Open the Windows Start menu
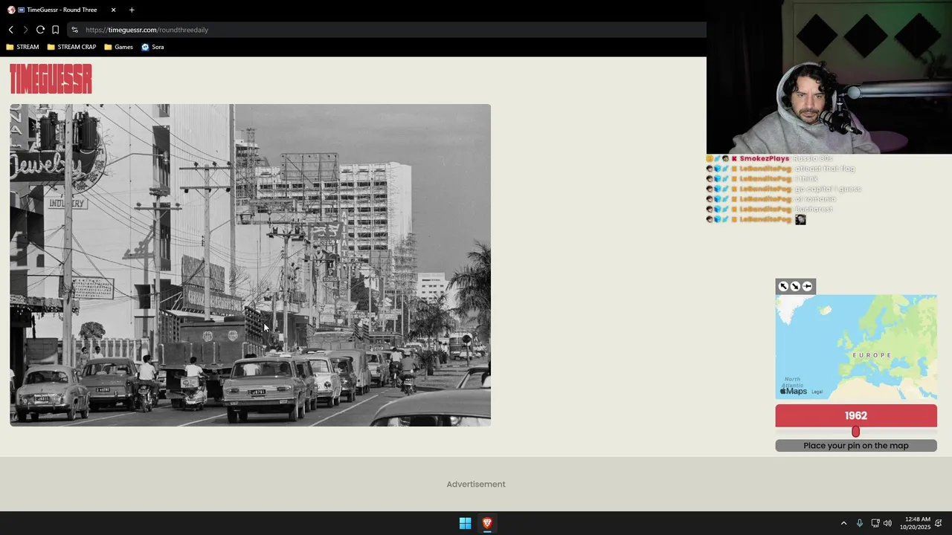 pyautogui.click(x=465, y=523)
